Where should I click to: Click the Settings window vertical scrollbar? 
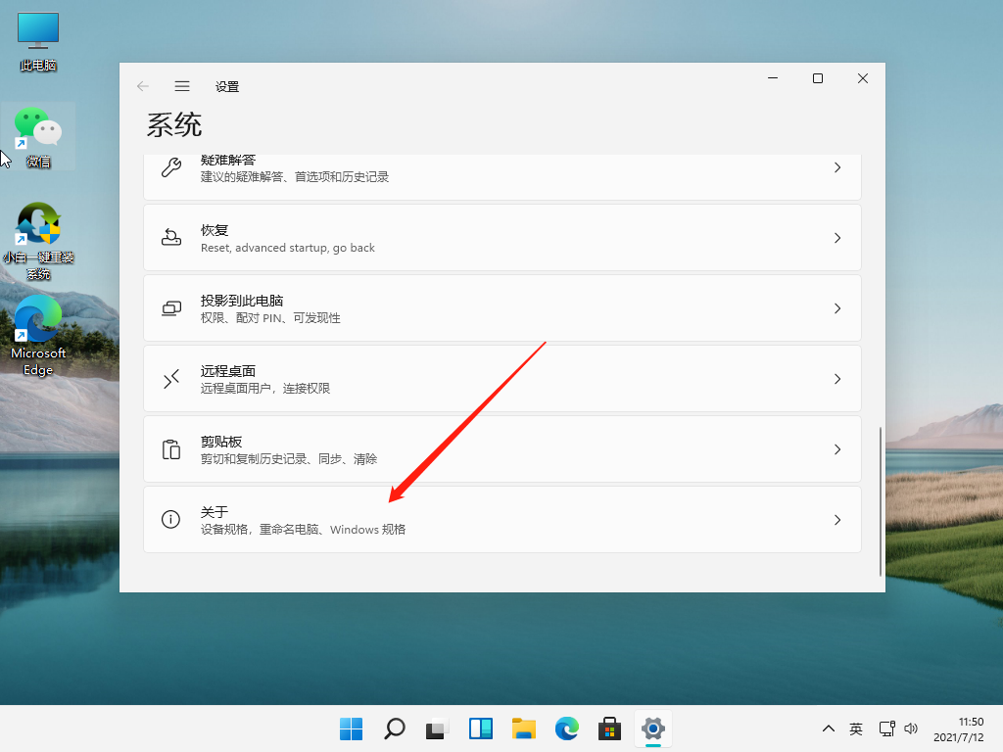[881, 502]
